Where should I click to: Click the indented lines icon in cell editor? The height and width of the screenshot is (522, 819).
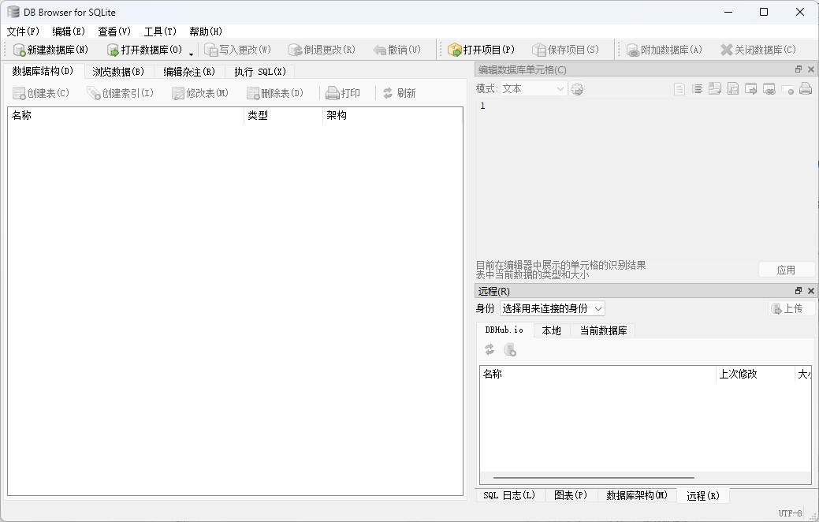[698, 89]
